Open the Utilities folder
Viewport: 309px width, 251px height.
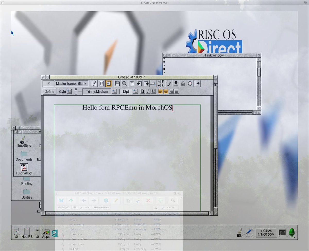point(27,194)
